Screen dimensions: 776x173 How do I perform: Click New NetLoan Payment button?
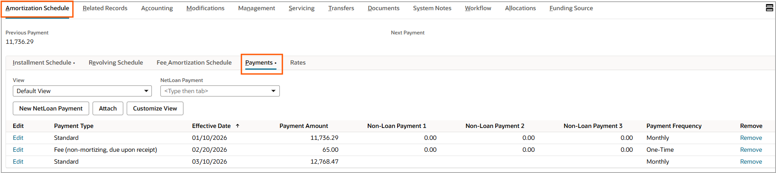(51, 108)
